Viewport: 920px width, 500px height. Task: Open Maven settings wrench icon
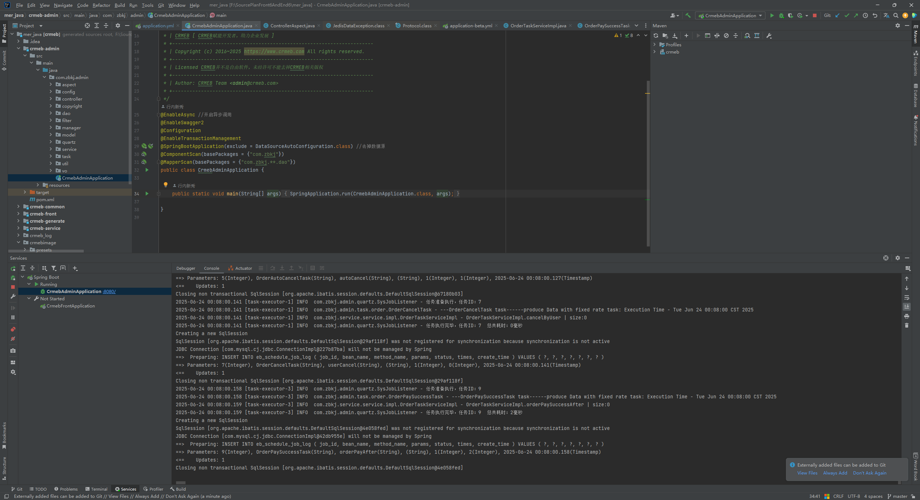click(x=769, y=36)
